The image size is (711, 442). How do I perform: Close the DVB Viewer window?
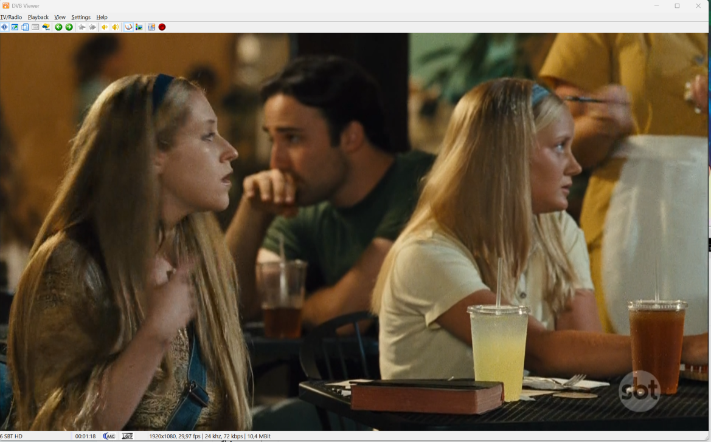(x=698, y=6)
